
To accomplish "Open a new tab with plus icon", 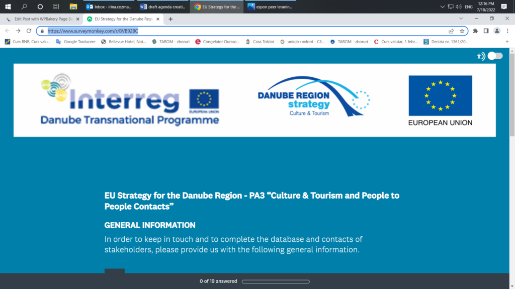I will tap(170, 19).
